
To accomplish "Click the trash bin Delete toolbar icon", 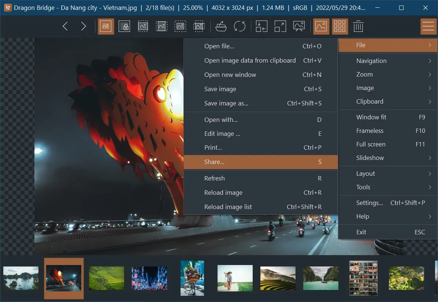I will click(359, 26).
